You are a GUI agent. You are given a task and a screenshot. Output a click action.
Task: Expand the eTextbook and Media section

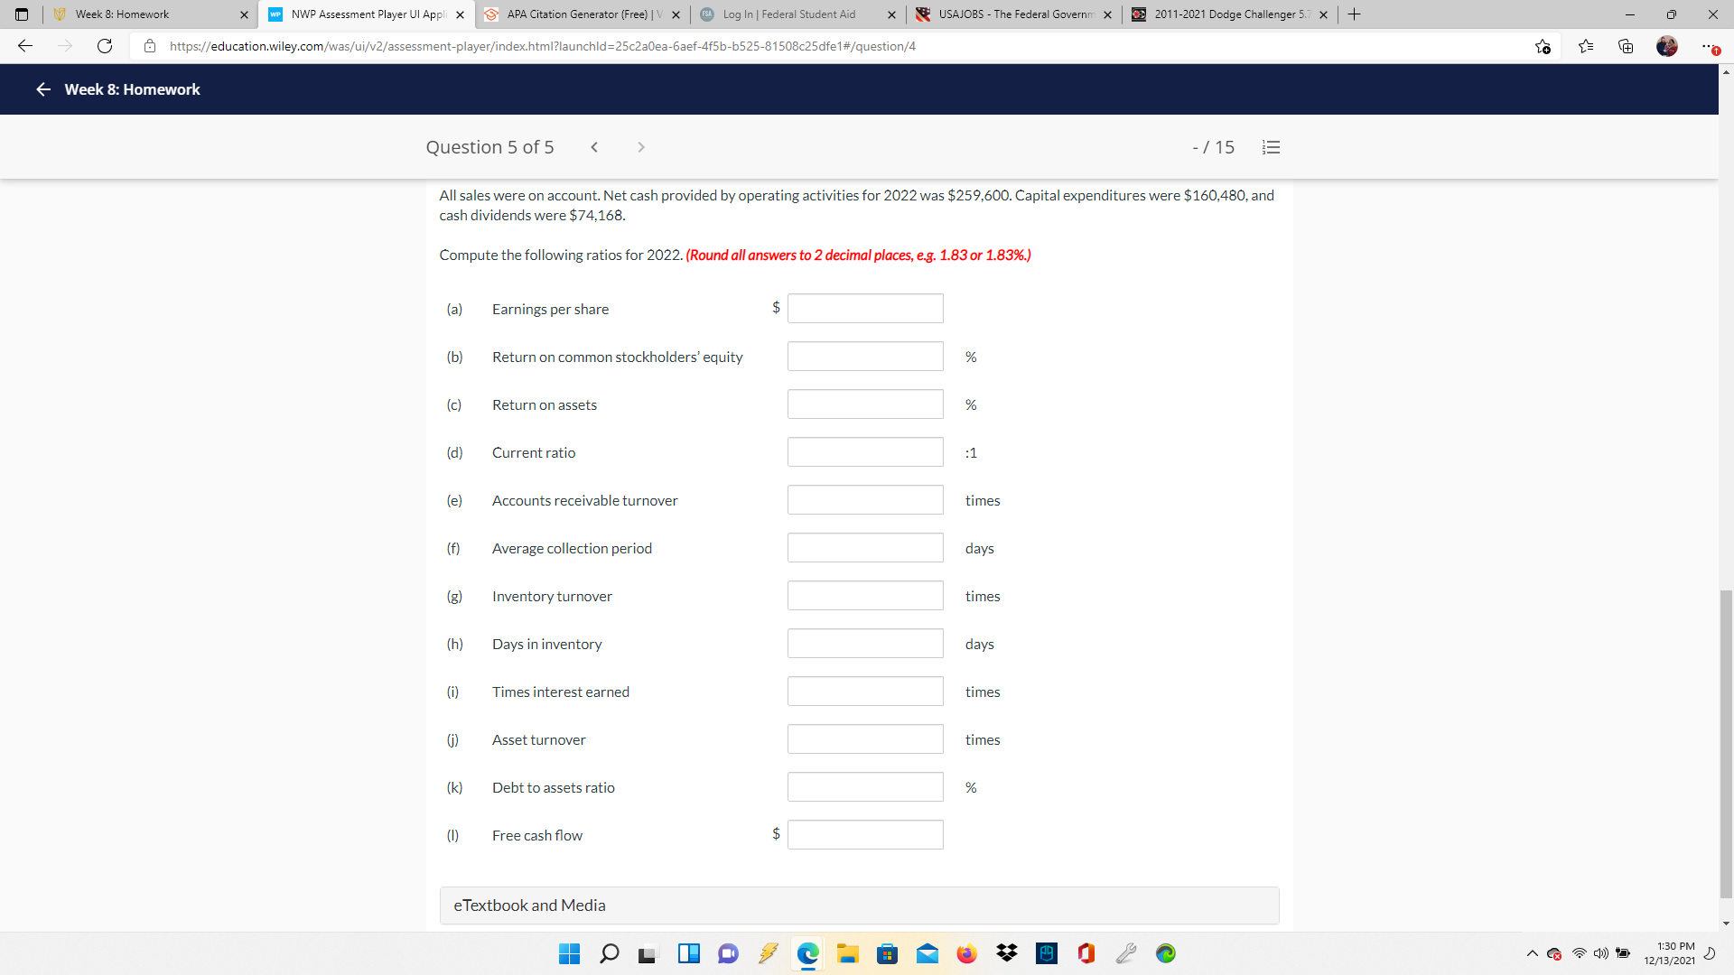click(x=529, y=905)
